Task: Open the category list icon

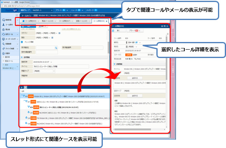Action: (59, 33)
